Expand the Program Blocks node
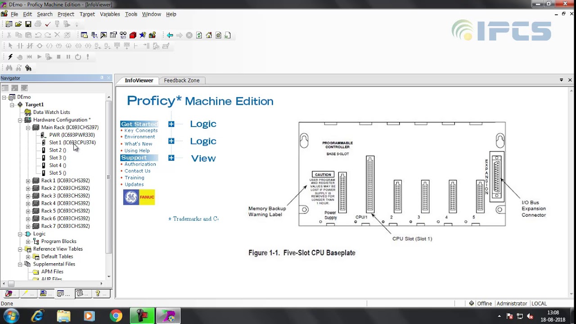 click(28, 242)
